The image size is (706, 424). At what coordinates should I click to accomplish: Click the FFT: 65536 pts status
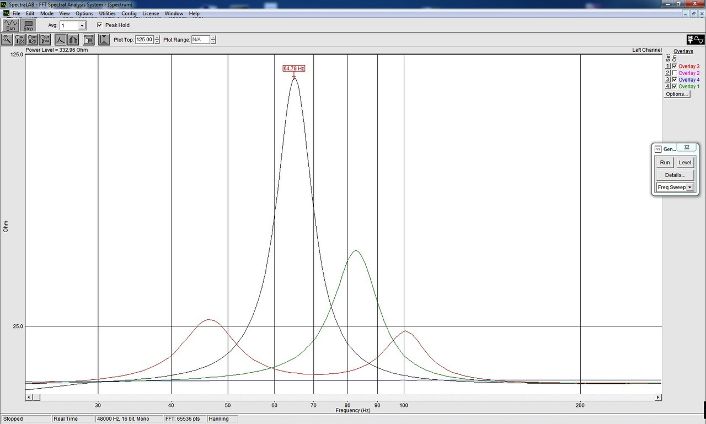click(x=185, y=419)
